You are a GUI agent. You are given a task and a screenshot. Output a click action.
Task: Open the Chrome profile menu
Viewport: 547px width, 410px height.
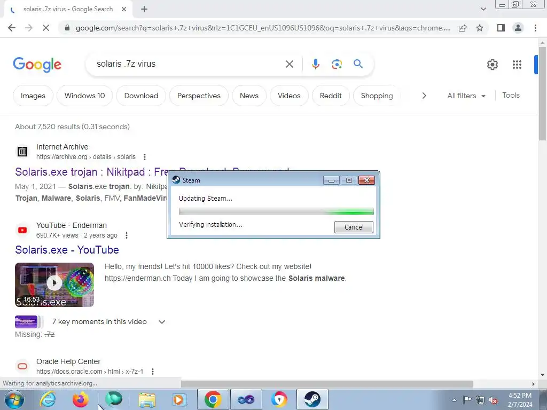(518, 28)
